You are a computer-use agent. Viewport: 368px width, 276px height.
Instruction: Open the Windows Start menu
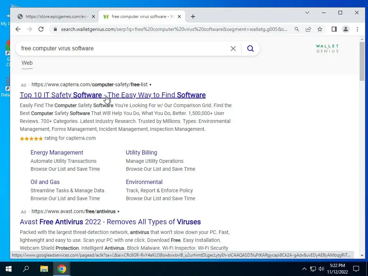pos(9,269)
